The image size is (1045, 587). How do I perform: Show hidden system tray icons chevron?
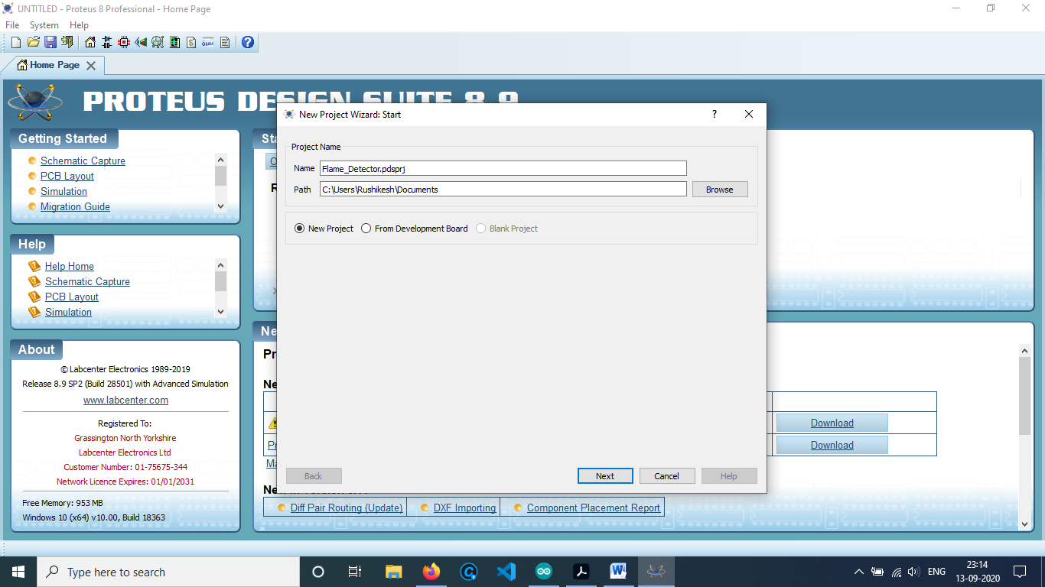coord(858,572)
